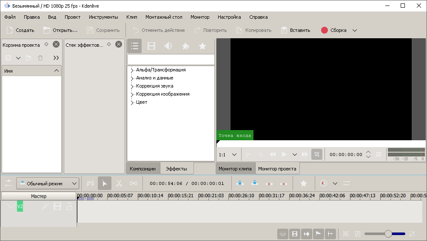Toggle snapping in the timeline
The width and height of the screenshot is (427, 241).
pos(330,234)
